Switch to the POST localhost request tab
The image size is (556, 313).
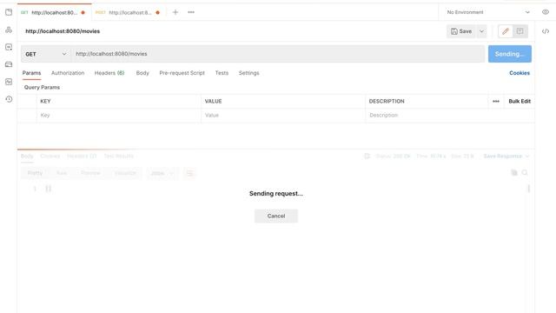click(x=129, y=12)
